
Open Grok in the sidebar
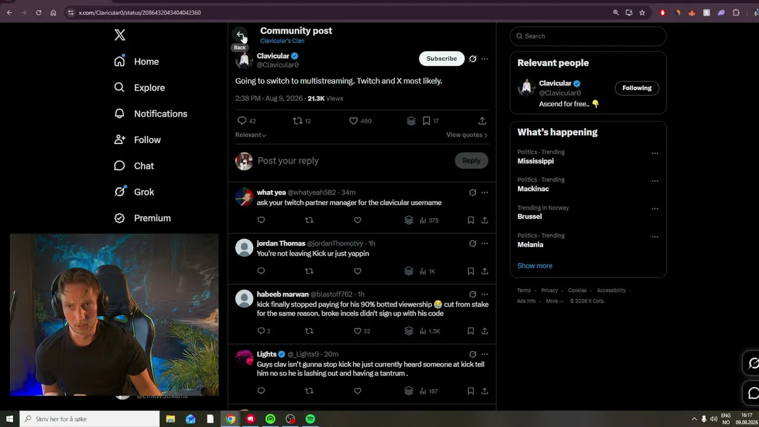(134, 192)
